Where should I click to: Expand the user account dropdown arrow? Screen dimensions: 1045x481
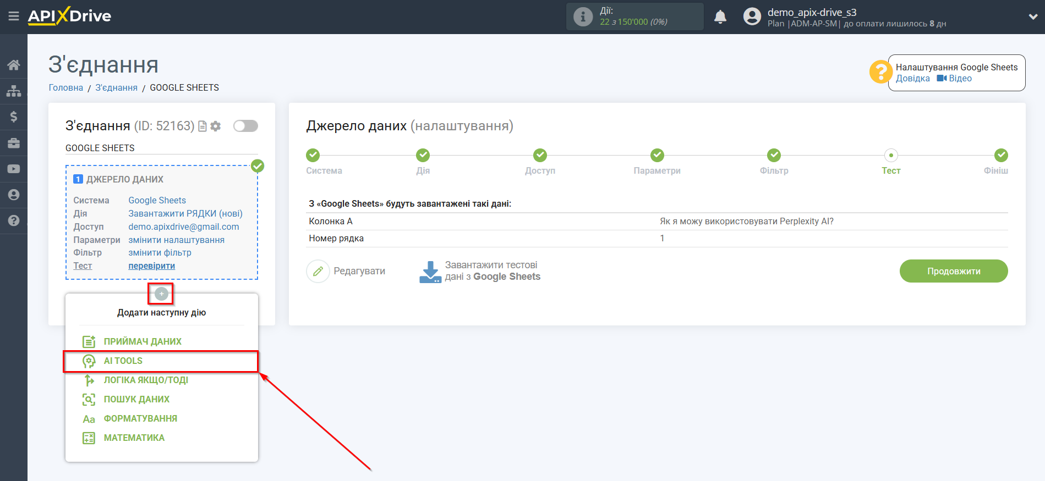[1032, 17]
